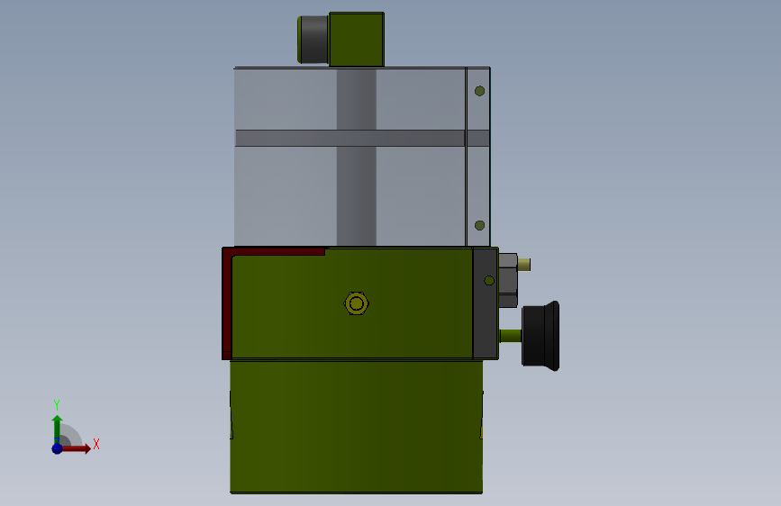The width and height of the screenshot is (781, 506).
Task: Select the screw on the dark gray plate
Action: click(489, 281)
